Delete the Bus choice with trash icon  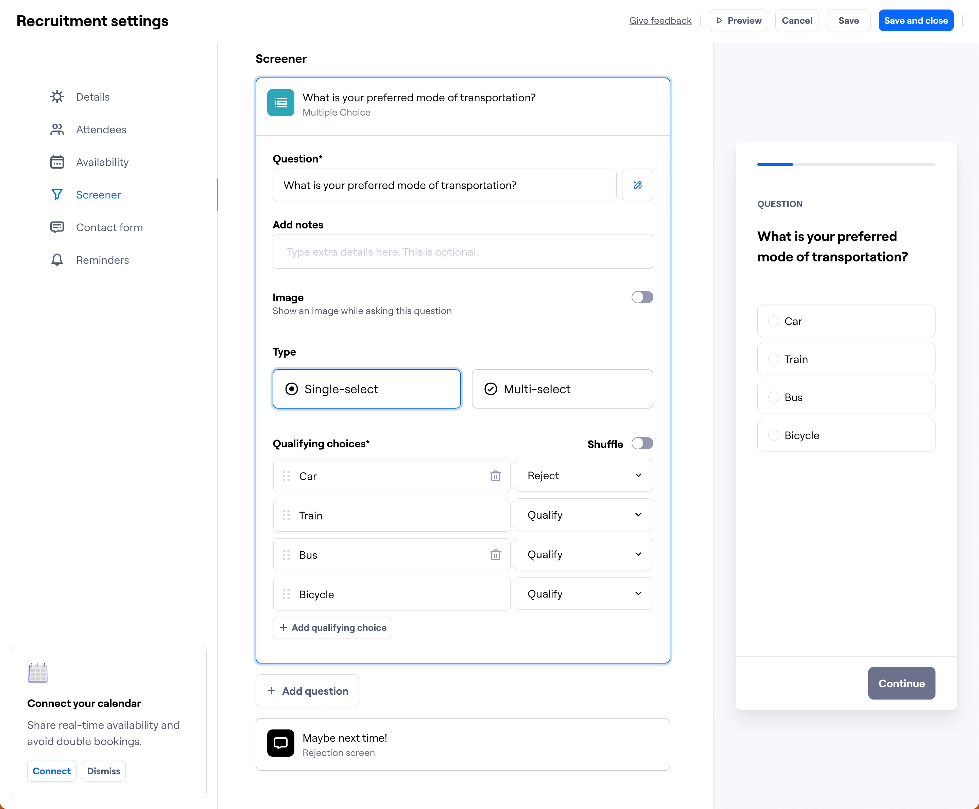pyautogui.click(x=495, y=554)
